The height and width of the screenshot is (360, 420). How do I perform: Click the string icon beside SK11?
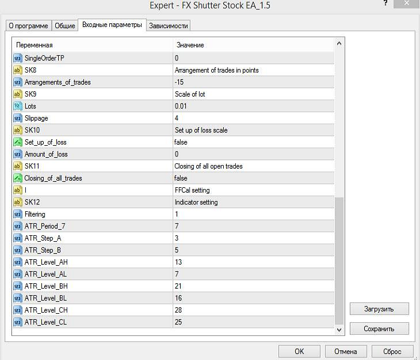17,166
